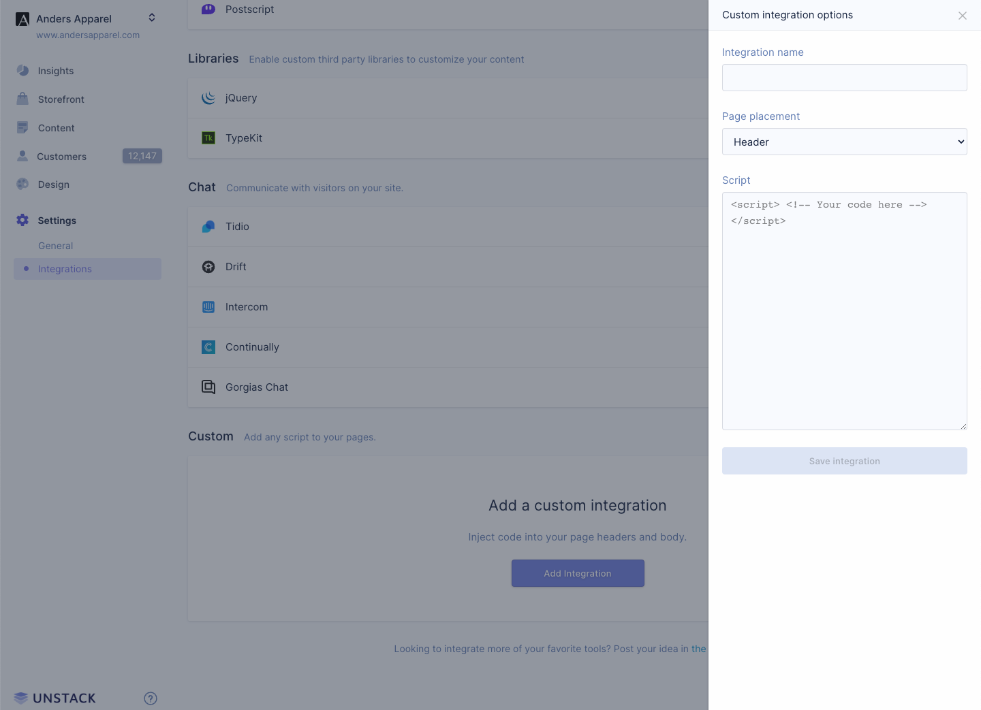This screenshot has height=710, width=981.
Task: Expand the Anders Apparel site switcher
Action: [151, 18]
